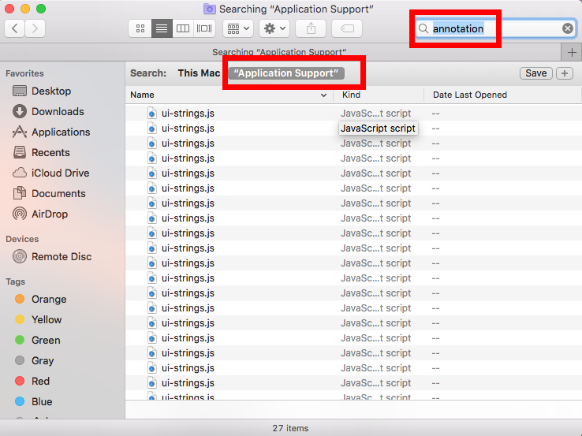582x436 pixels.
Task: Select This Mac search scope
Action: [199, 73]
